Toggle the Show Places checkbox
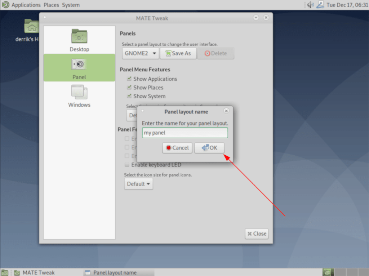The image size is (369, 276). [x=129, y=87]
